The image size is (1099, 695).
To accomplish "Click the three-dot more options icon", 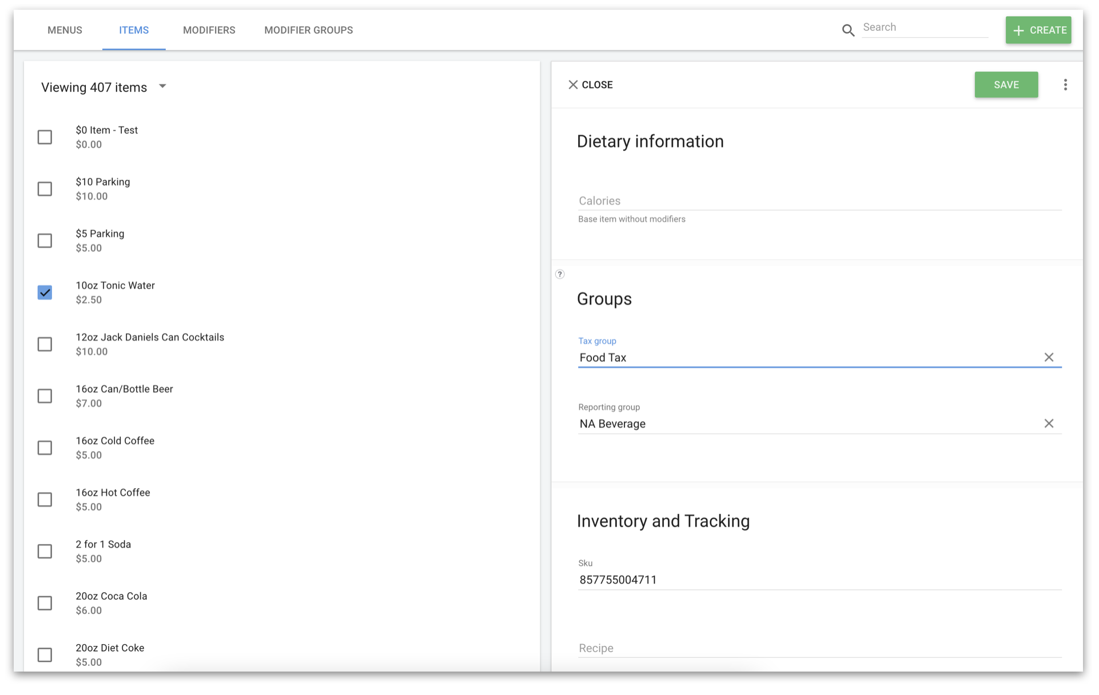I will [1065, 85].
